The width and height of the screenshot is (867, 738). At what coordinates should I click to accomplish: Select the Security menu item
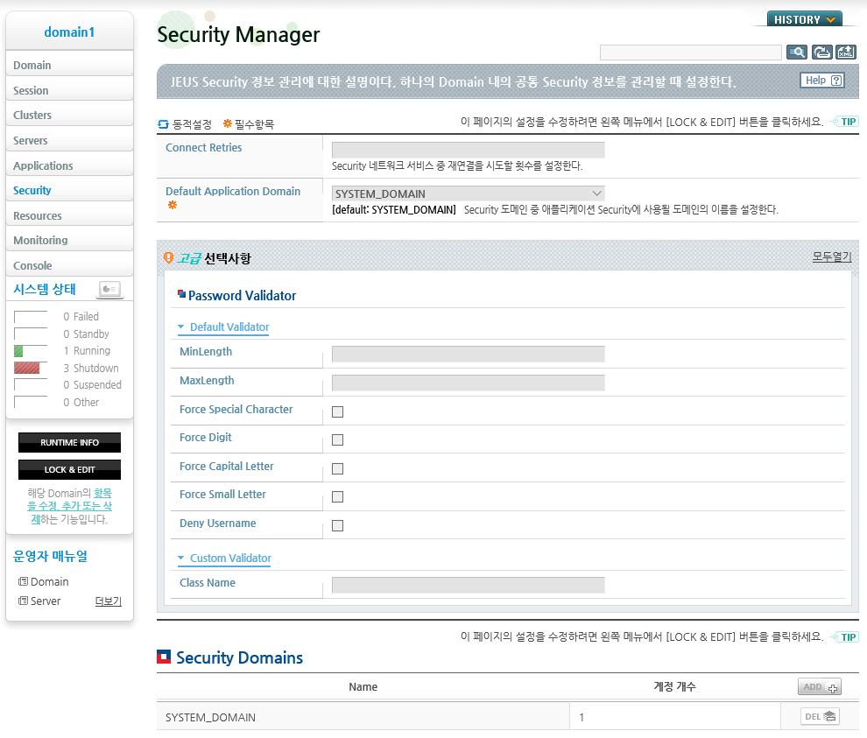click(x=69, y=190)
